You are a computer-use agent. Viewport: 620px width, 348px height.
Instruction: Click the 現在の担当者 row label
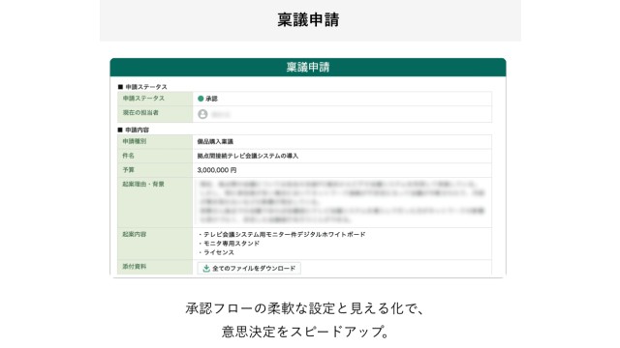140,112
